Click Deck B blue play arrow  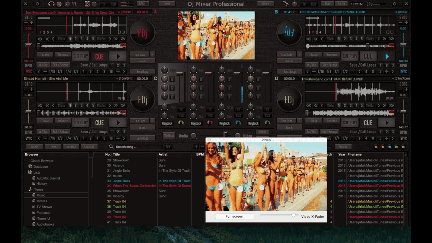pyautogui.click(x=387, y=56)
